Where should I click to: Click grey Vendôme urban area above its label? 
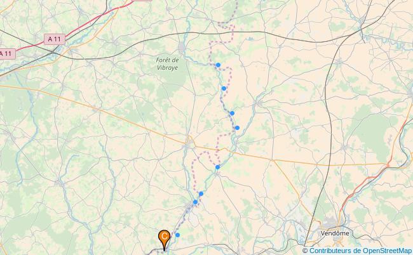[x=334, y=224]
